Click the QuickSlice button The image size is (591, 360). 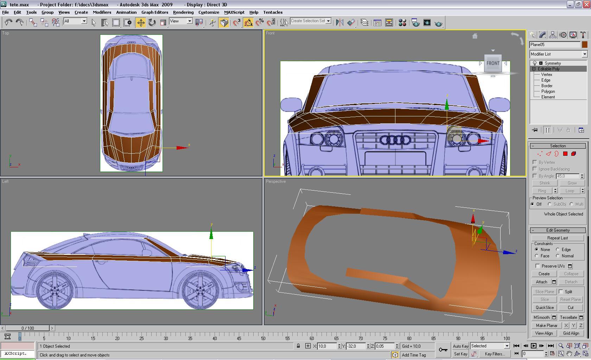(x=545, y=308)
